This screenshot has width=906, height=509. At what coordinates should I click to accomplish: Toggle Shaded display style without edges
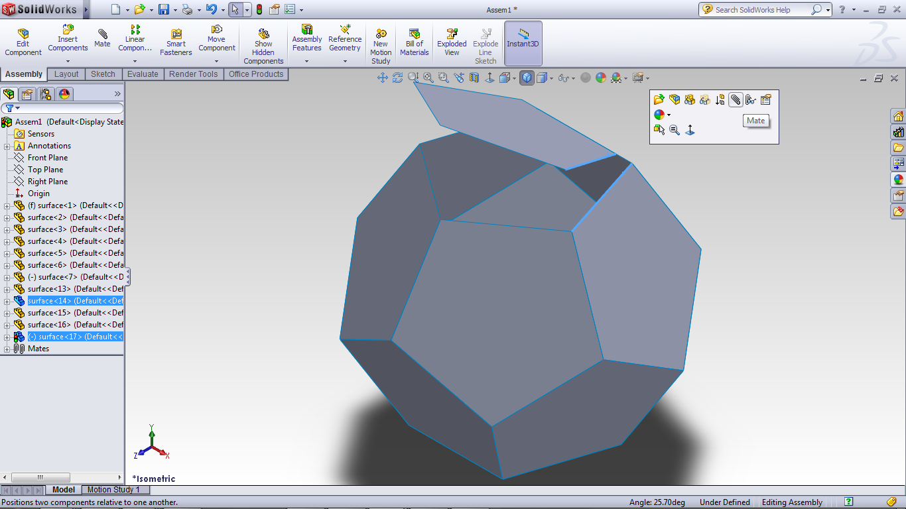542,78
